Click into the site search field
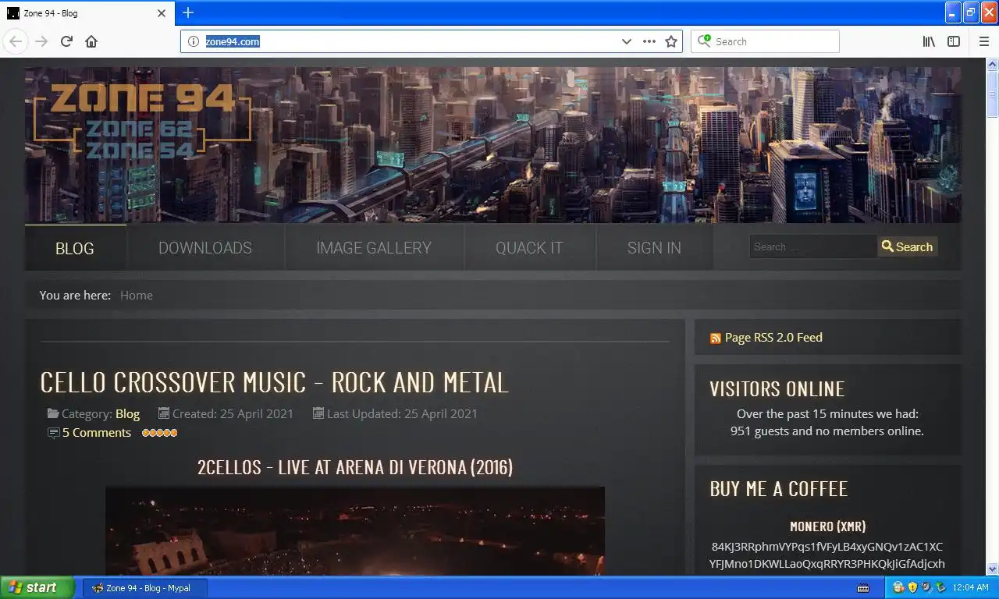The image size is (999, 599). coord(813,246)
